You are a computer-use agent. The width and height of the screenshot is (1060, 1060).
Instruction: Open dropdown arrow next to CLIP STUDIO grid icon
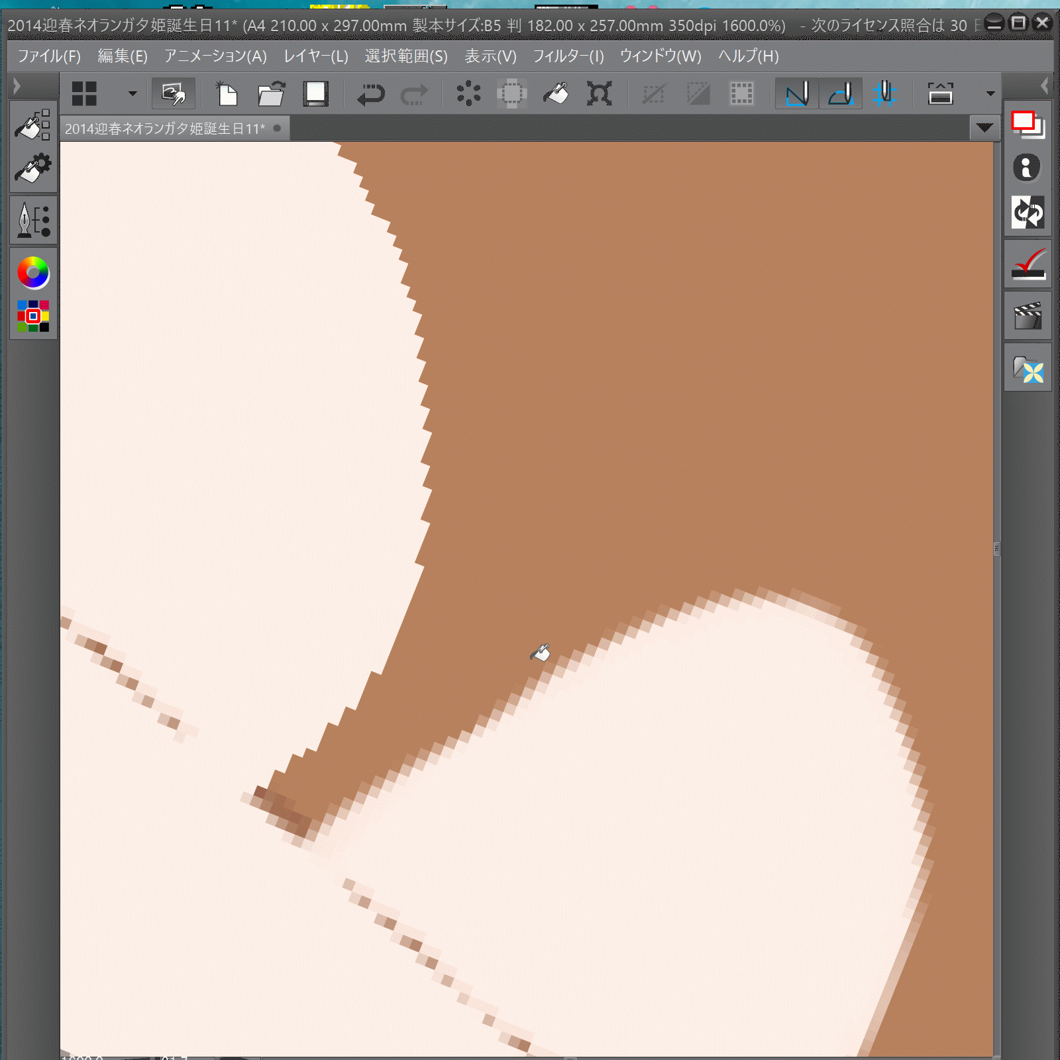[132, 94]
